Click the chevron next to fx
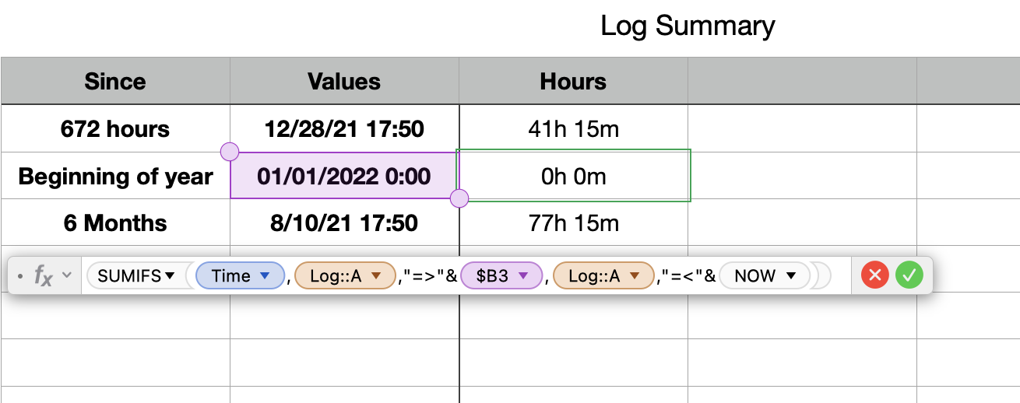The width and height of the screenshot is (1020, 403). coord(66,275)
